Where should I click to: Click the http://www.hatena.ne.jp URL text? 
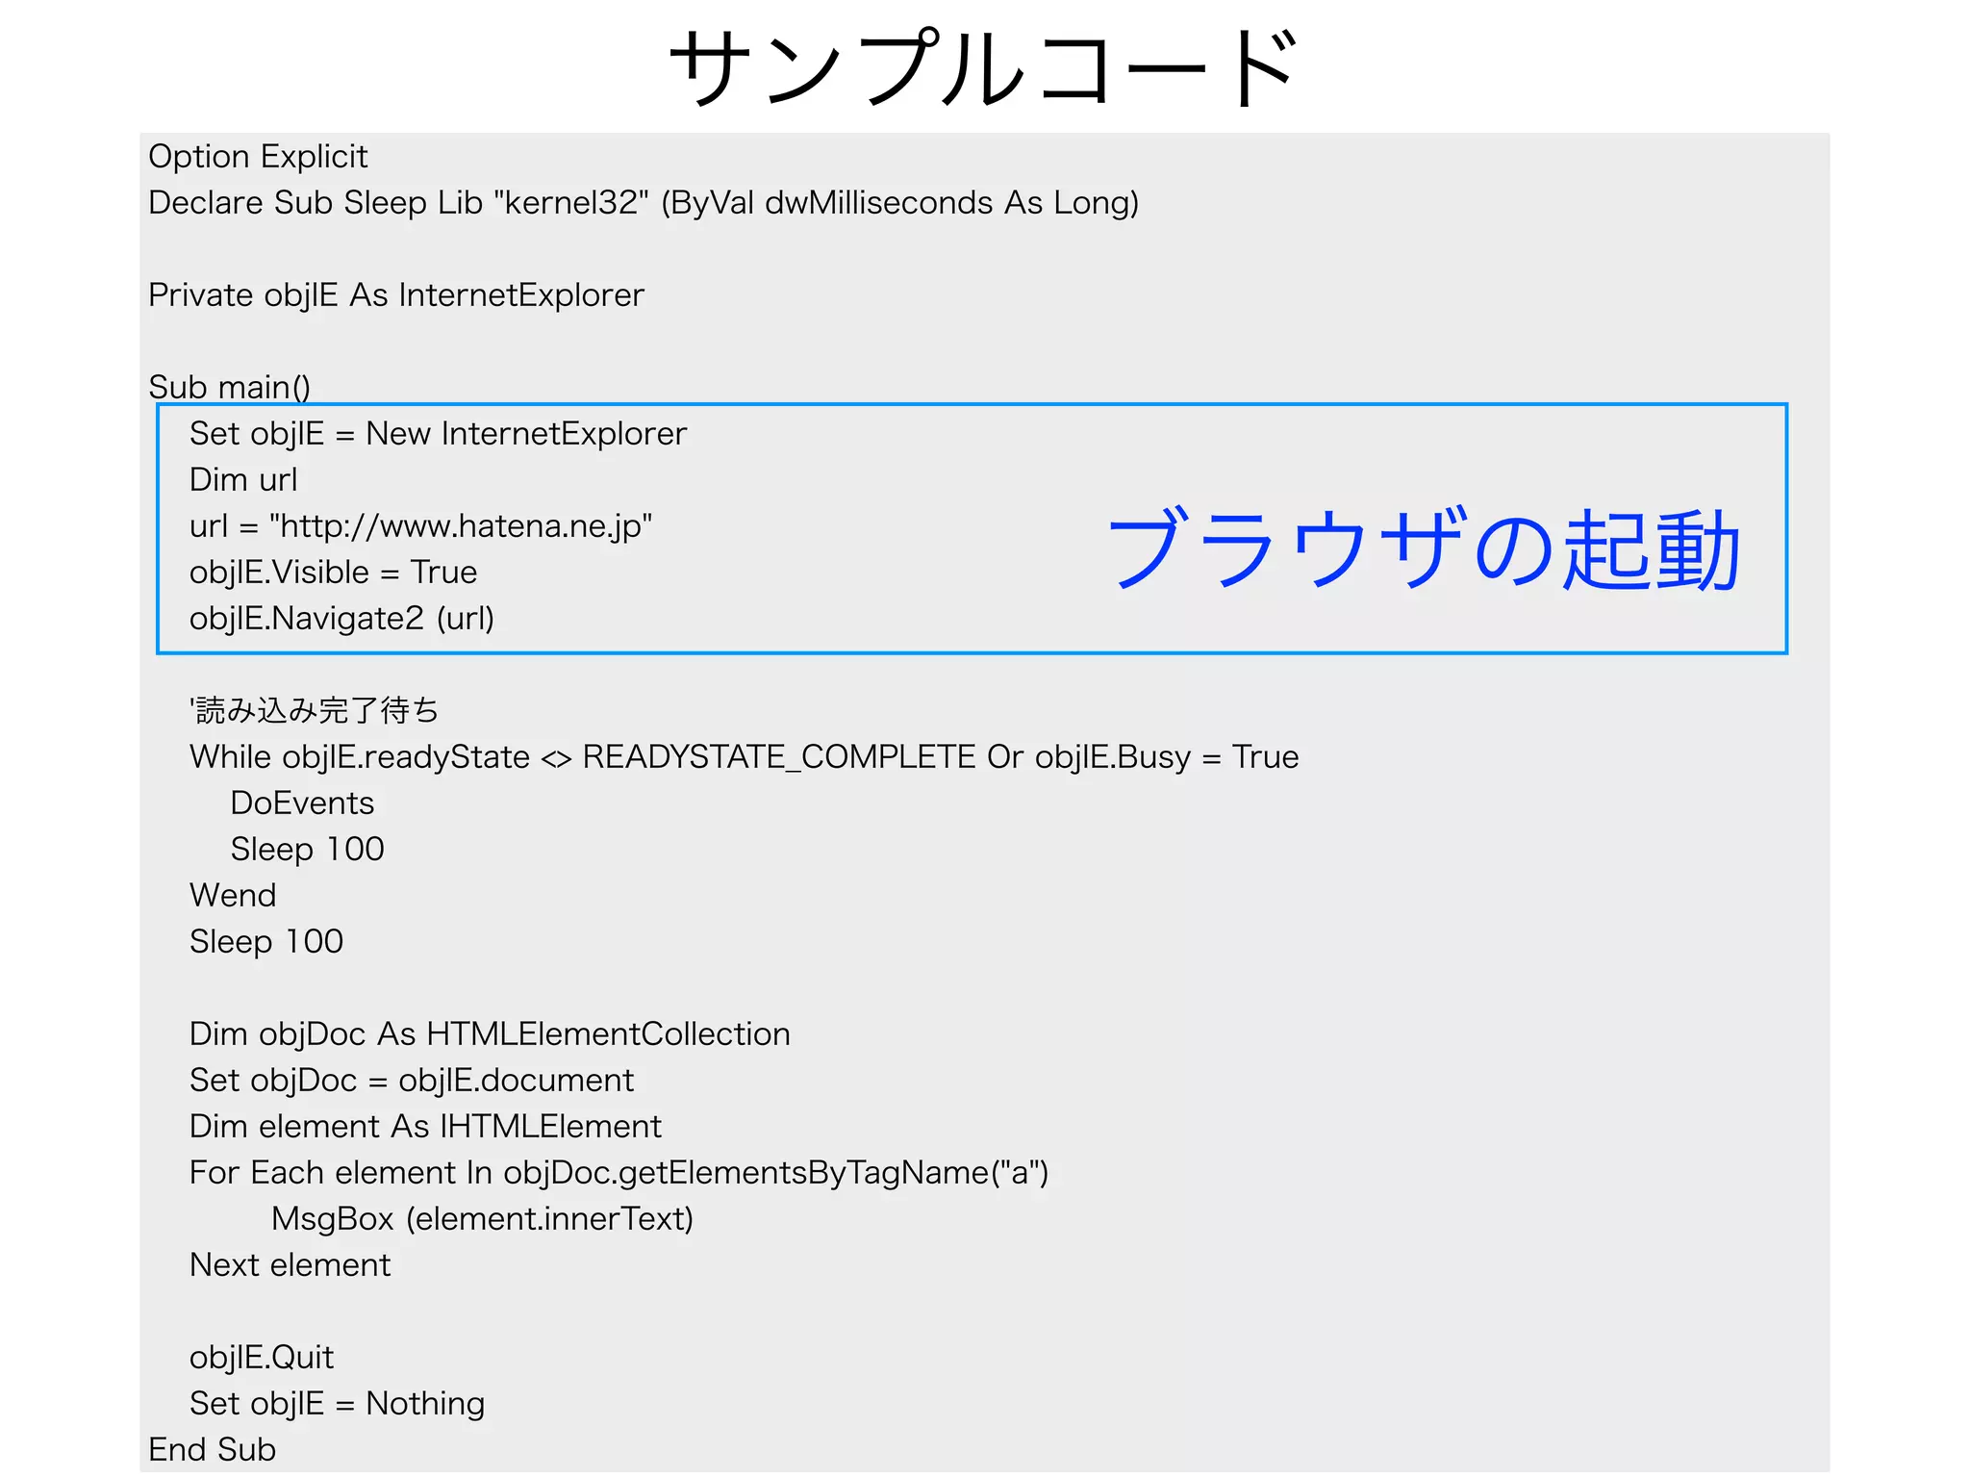point(461,525)
